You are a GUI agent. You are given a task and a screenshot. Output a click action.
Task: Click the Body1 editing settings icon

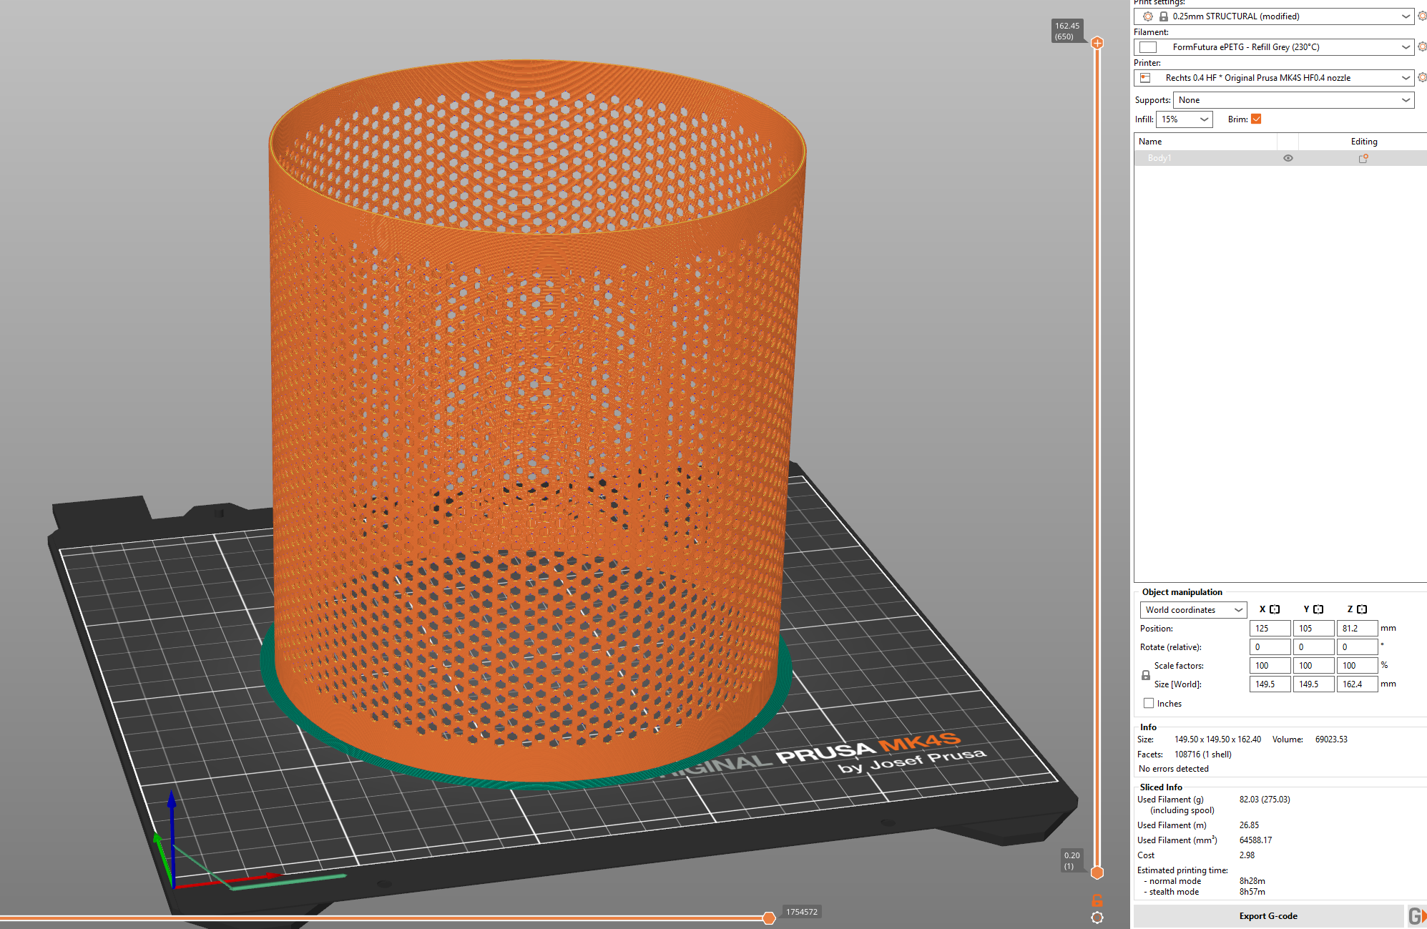[x=1363, y=158]
